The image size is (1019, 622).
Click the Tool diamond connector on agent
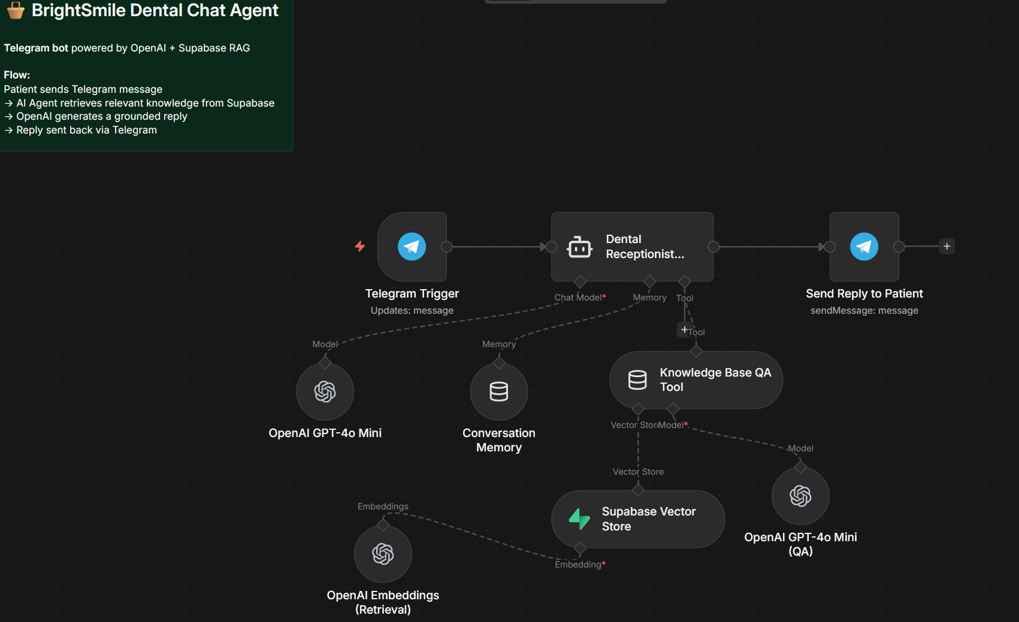click(x=685, y=281)
